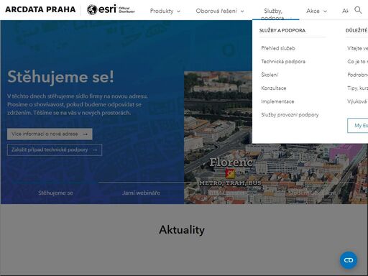Click the Stěhujeme se! headline

pos(60,77)
